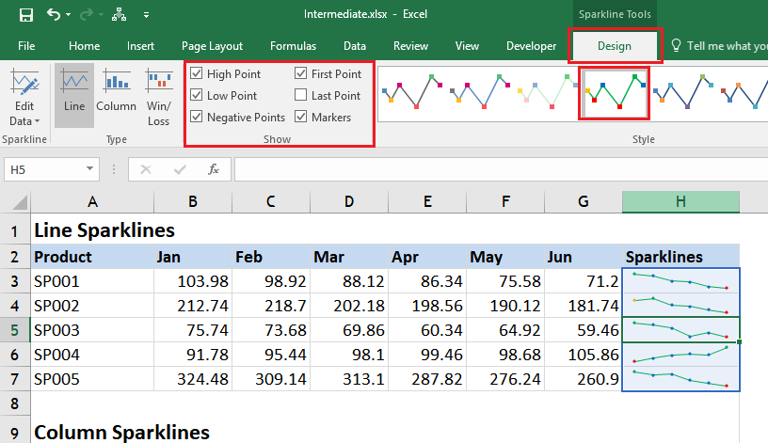Open the Insert ribbon tab
The height and width of the screenshot is (443, 768).
[x=140, y=46]
